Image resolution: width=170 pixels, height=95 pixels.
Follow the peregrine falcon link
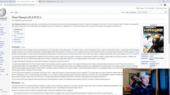pyautogui.click(x=78, y=88)
